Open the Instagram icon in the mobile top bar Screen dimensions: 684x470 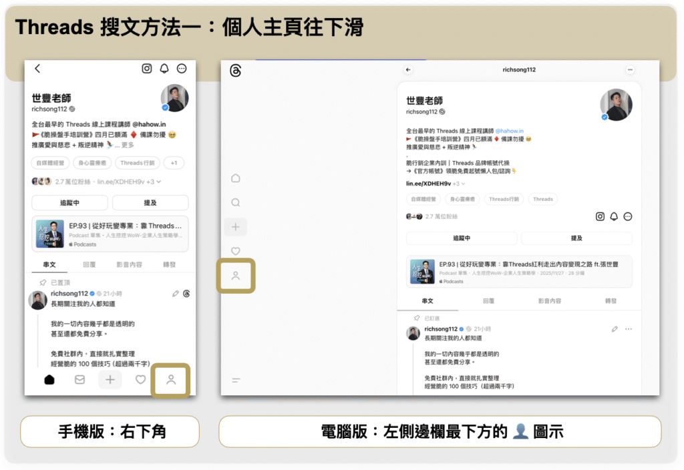[147, 69]
